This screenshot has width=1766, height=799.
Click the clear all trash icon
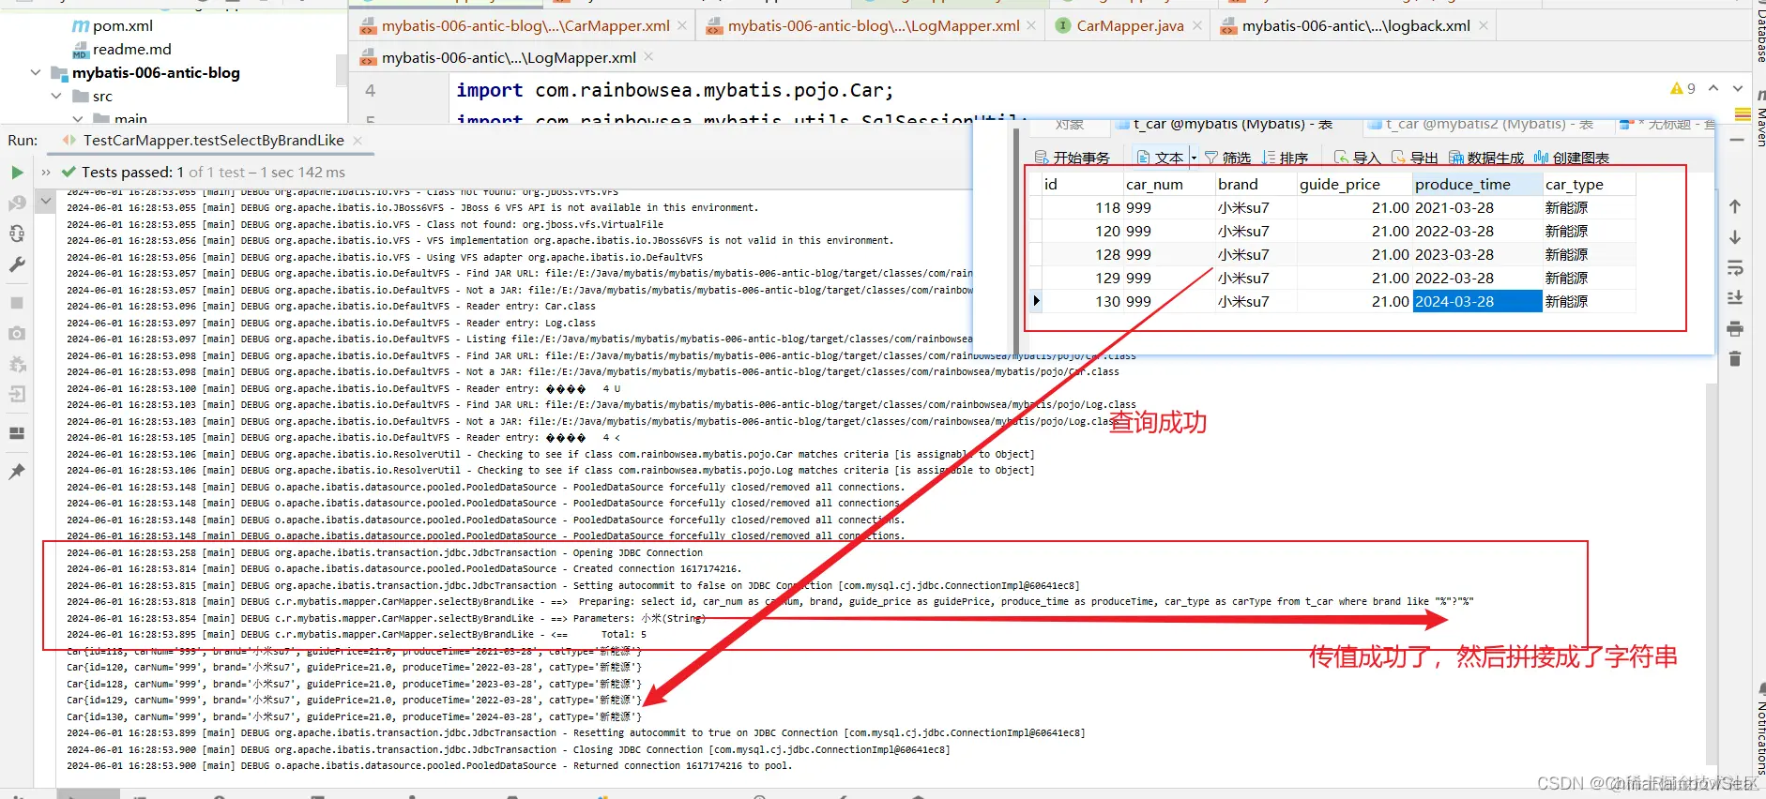click(x=1735, y=359)
